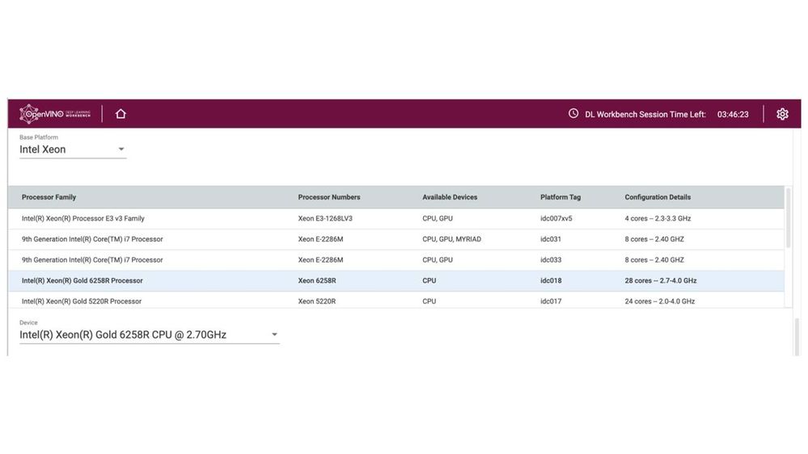Click the DL Workbench Session Time Left label
The height and width of the screenshot is (454, 808).
point(645,114)
